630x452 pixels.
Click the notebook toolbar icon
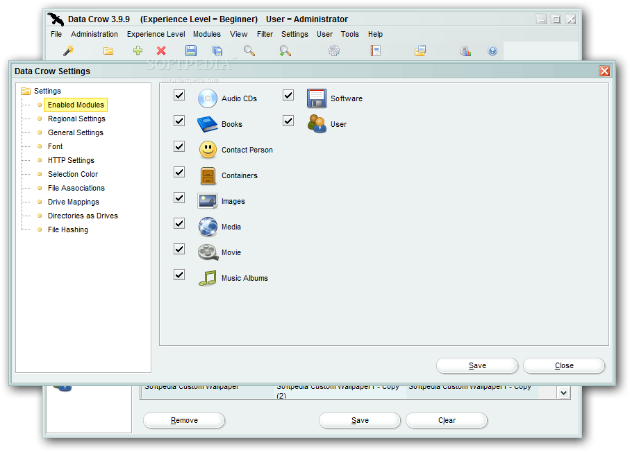[376, 51]
